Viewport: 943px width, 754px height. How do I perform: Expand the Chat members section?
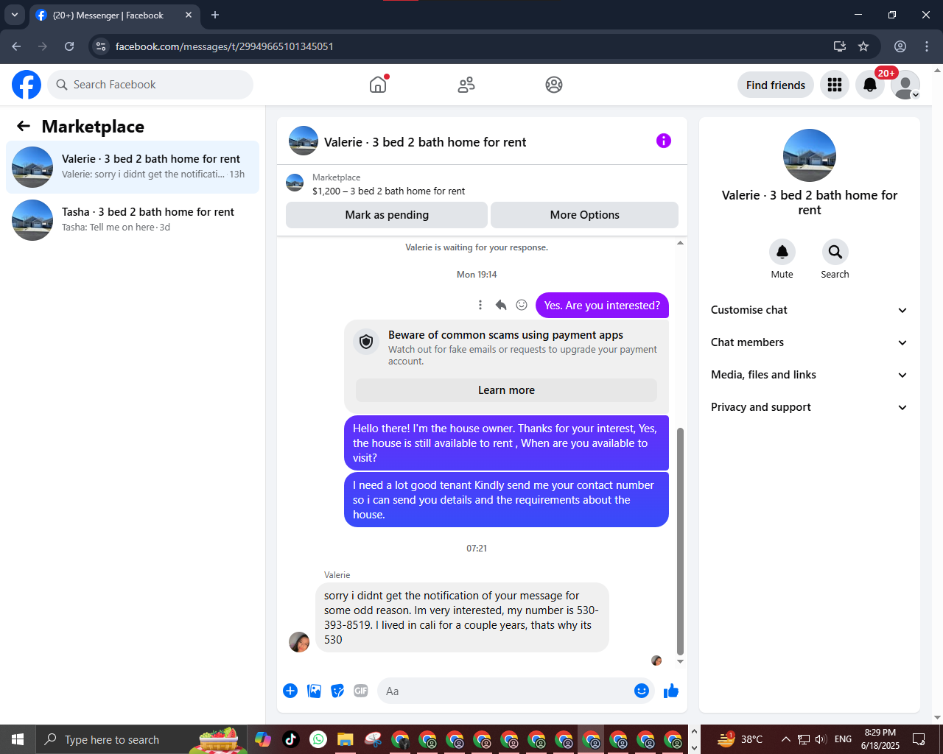coord(809,342)
